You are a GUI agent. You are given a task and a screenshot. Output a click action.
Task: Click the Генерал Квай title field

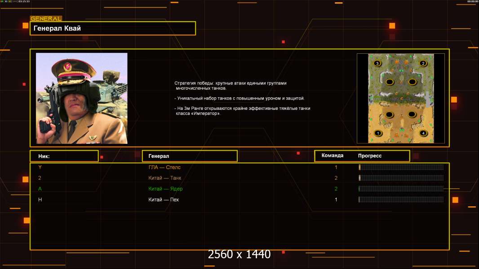click(112, 28)
